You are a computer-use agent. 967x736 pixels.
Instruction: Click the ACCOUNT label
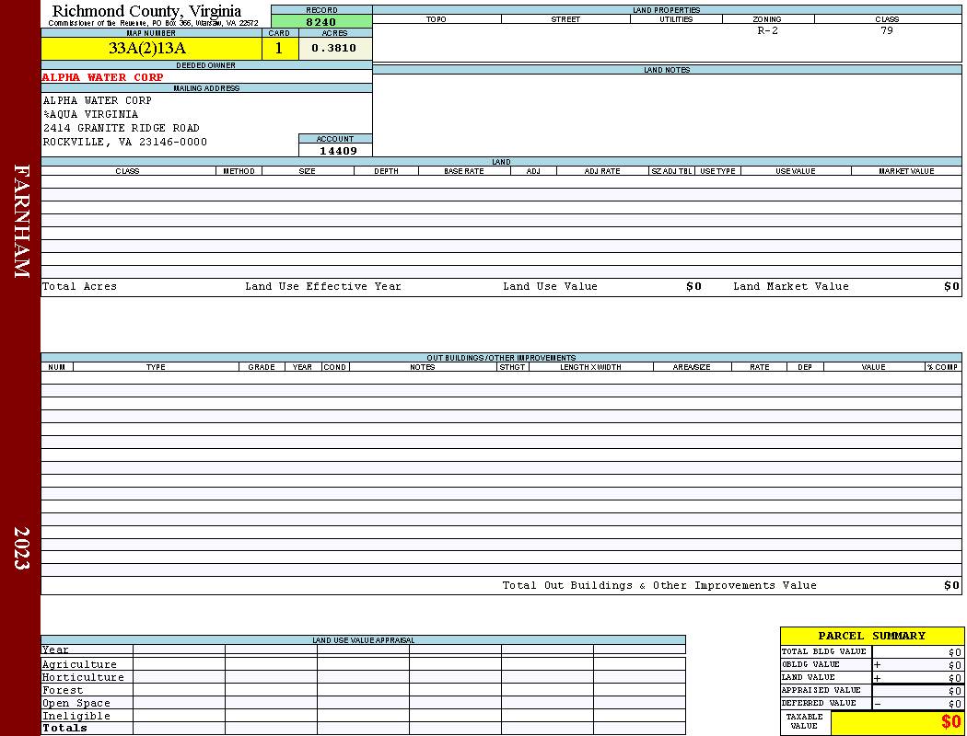(335, 139)
